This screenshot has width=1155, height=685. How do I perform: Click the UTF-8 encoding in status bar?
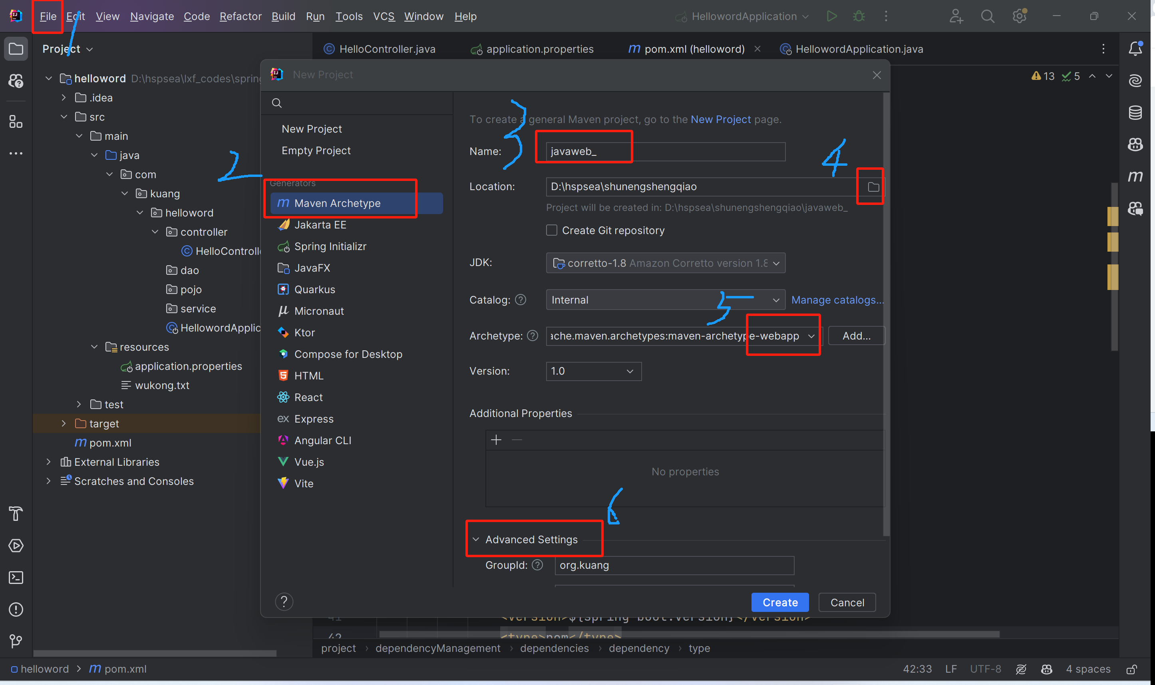pyautogui.click(x=985, y=669)
